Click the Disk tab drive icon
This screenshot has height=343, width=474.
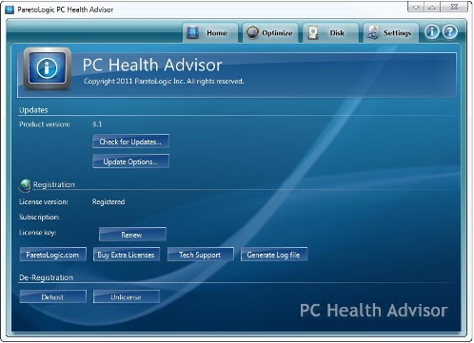point(313,32)
